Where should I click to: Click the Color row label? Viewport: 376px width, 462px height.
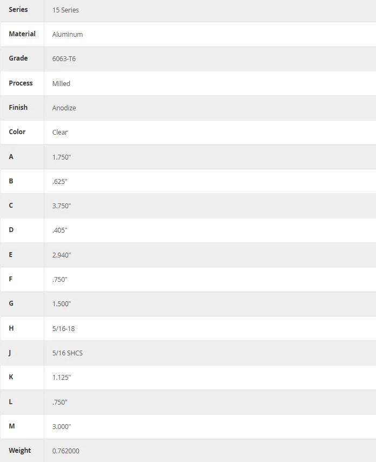click(17, 131)
